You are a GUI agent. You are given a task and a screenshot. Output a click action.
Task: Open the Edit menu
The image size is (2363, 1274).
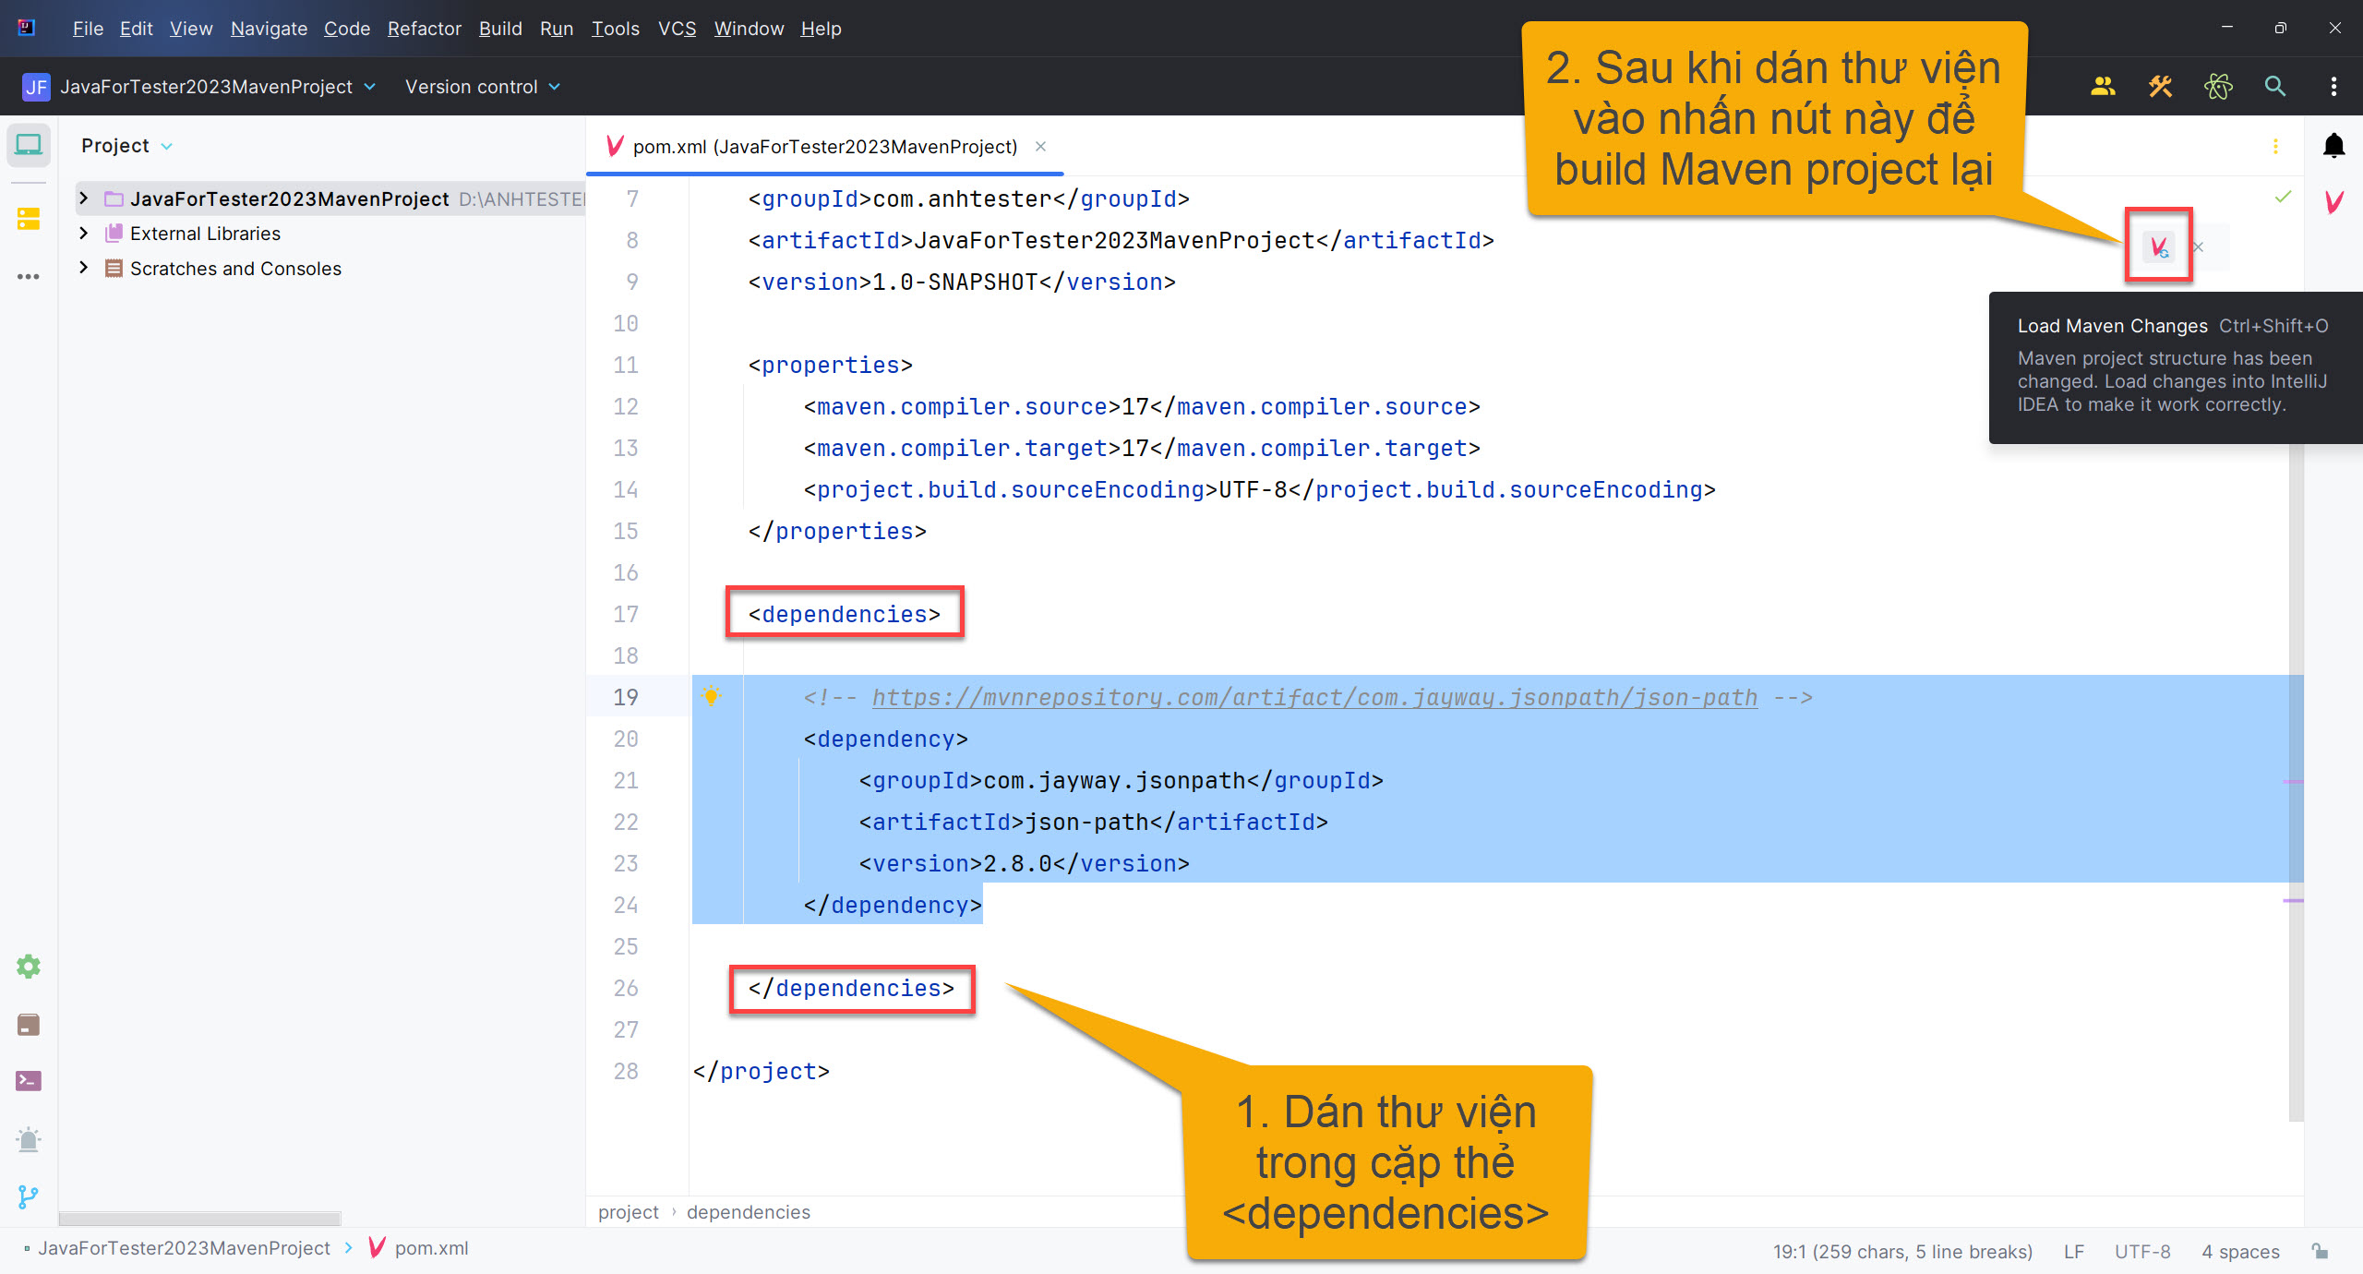136,29
